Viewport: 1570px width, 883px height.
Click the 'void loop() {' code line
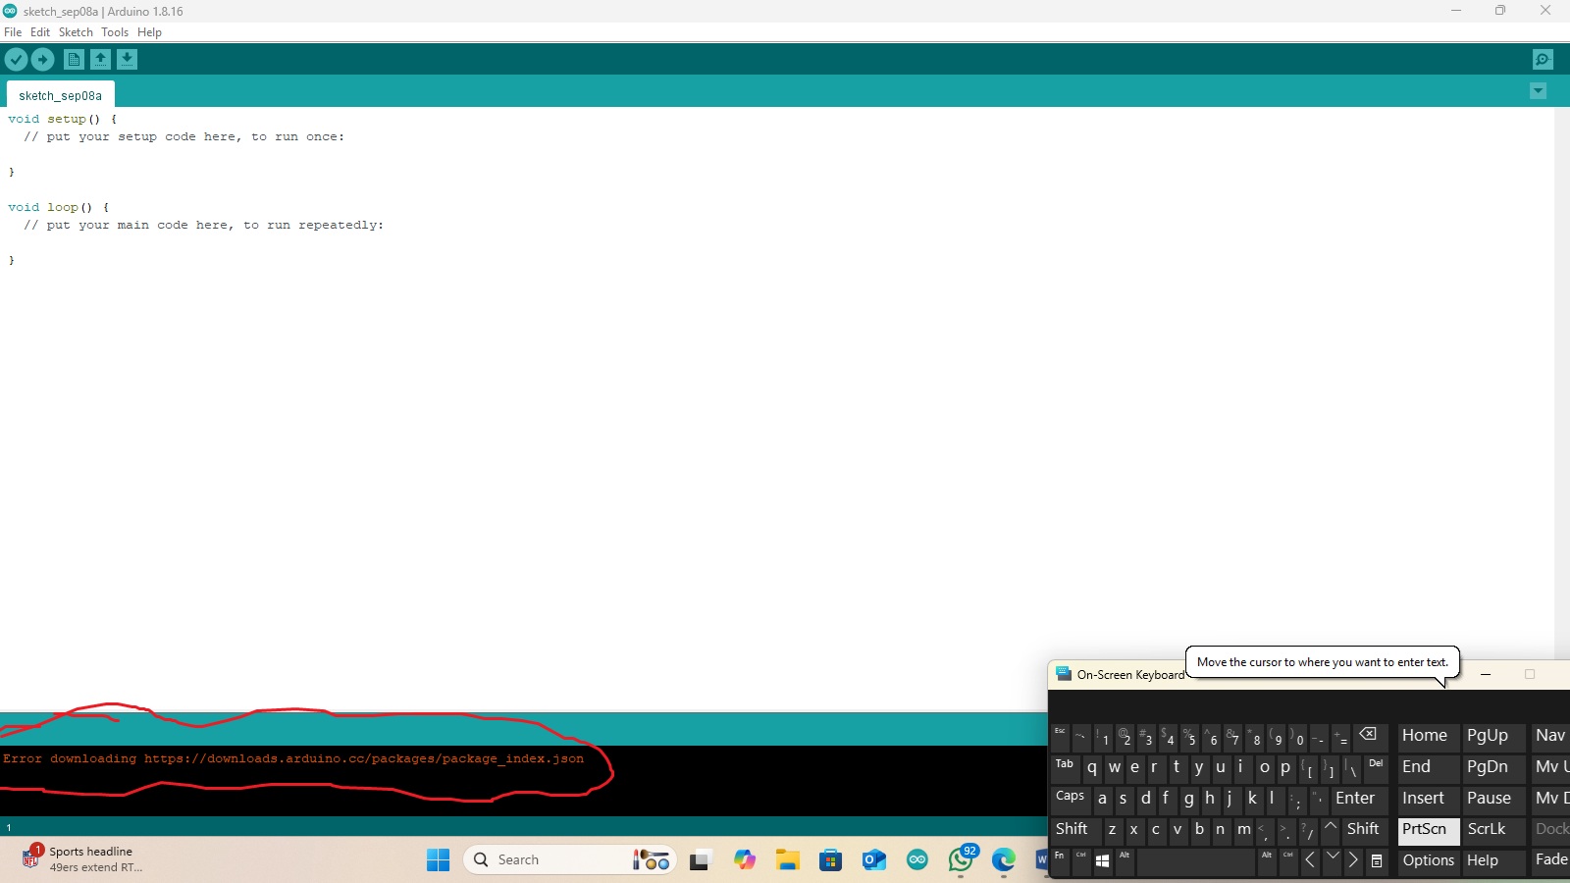[59, 207]
